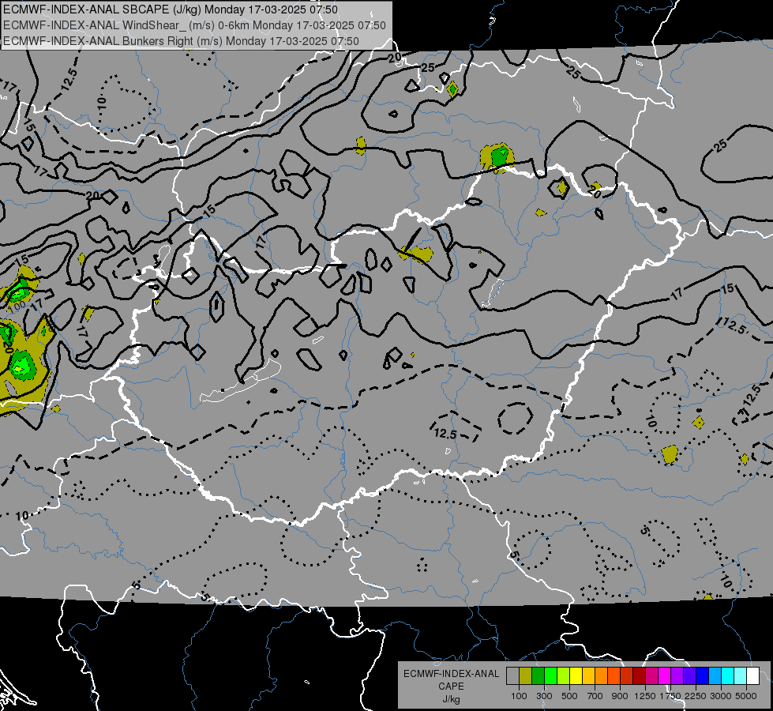This screenshot has width=773, height=711.
Task: Click the J/kg legend unit label
Action: click(x=451, y=699)
